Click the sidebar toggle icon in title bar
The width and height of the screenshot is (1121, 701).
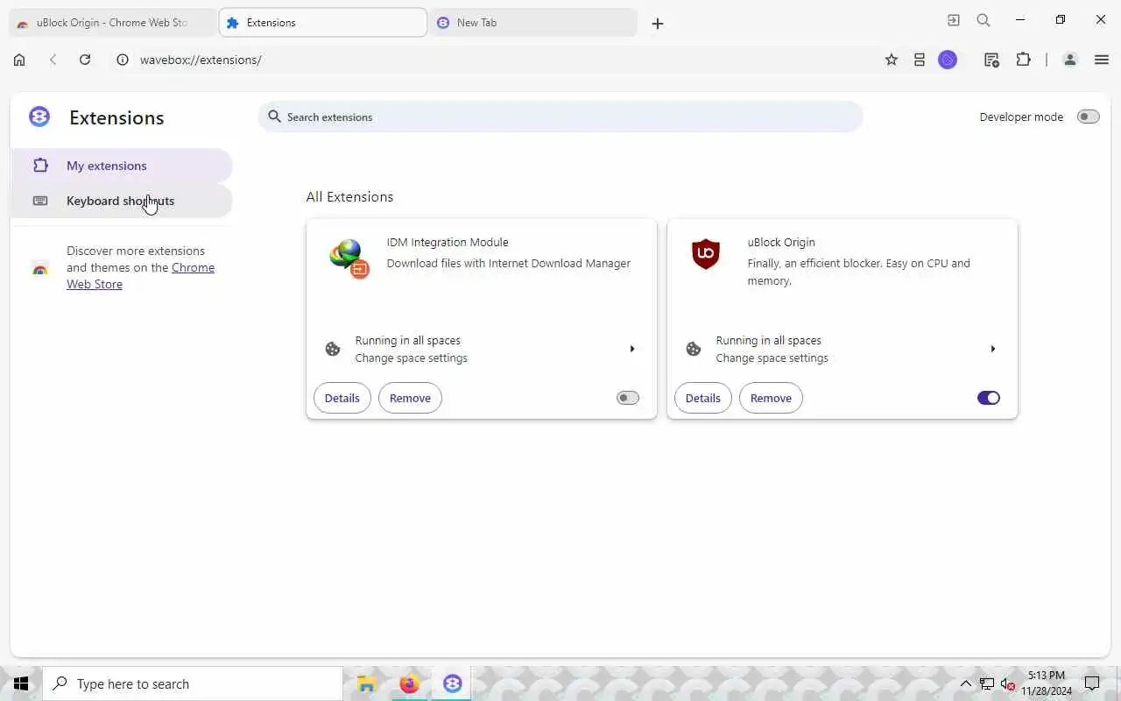coord(954,20)
